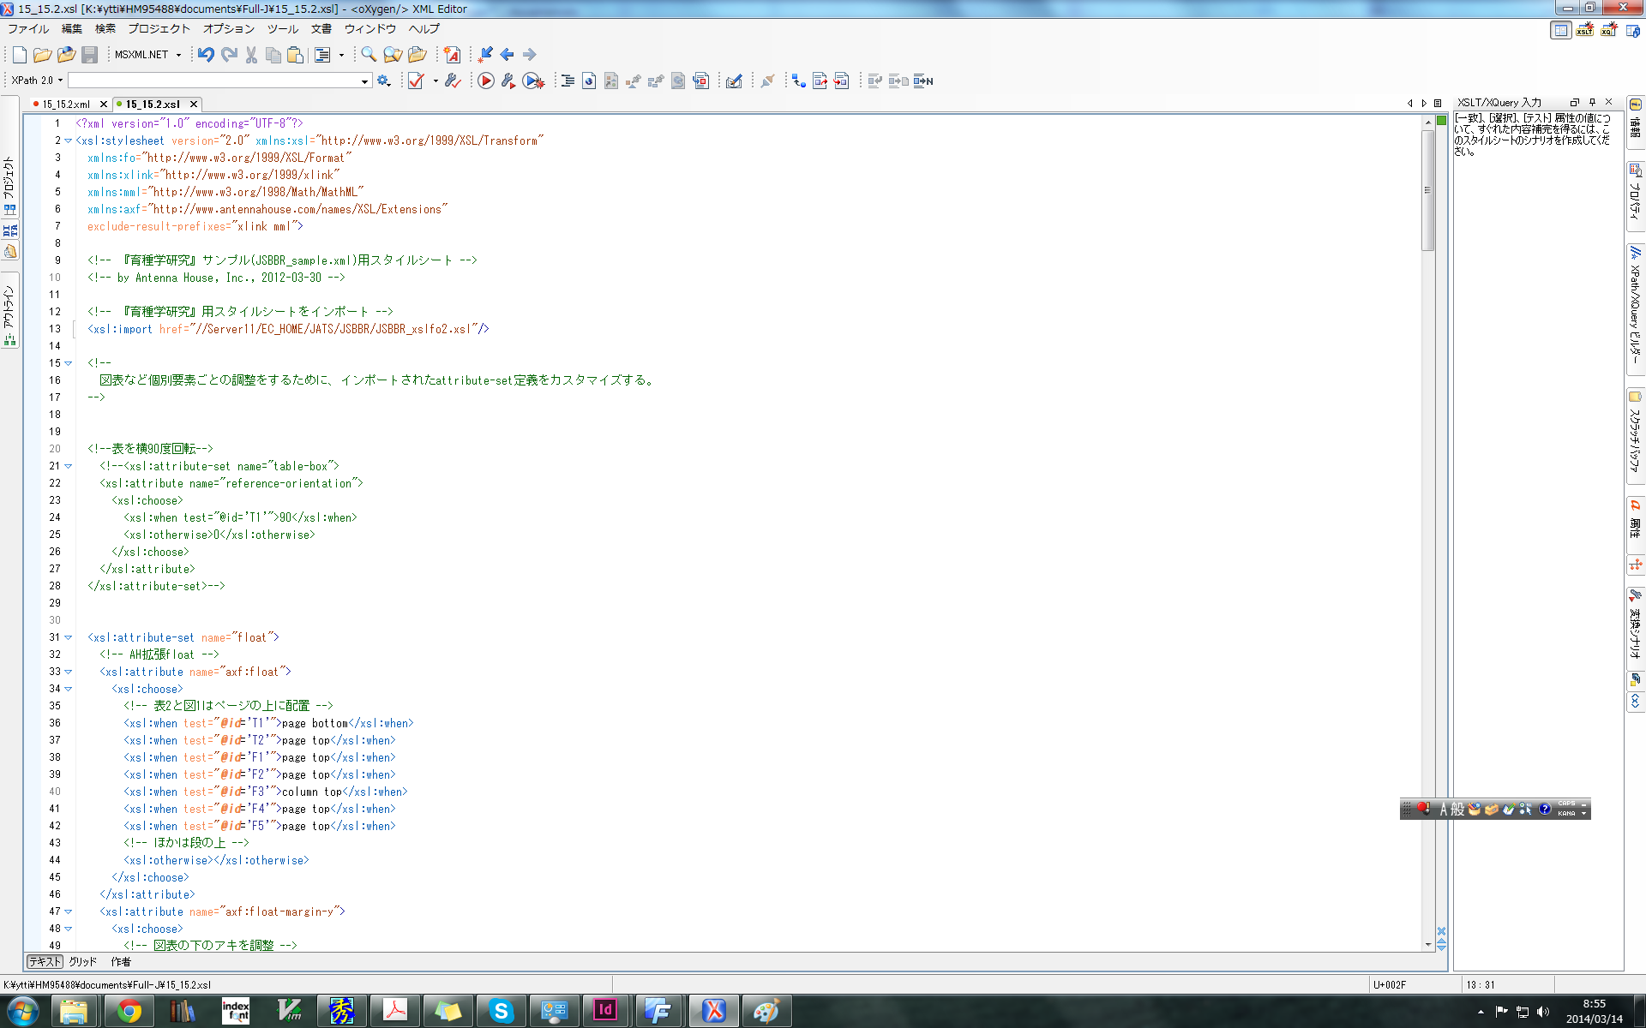Click the Format and Indent icon
Image resolution: width=1646 pixels, height=1028 pixels.
[x=568, y=81]
